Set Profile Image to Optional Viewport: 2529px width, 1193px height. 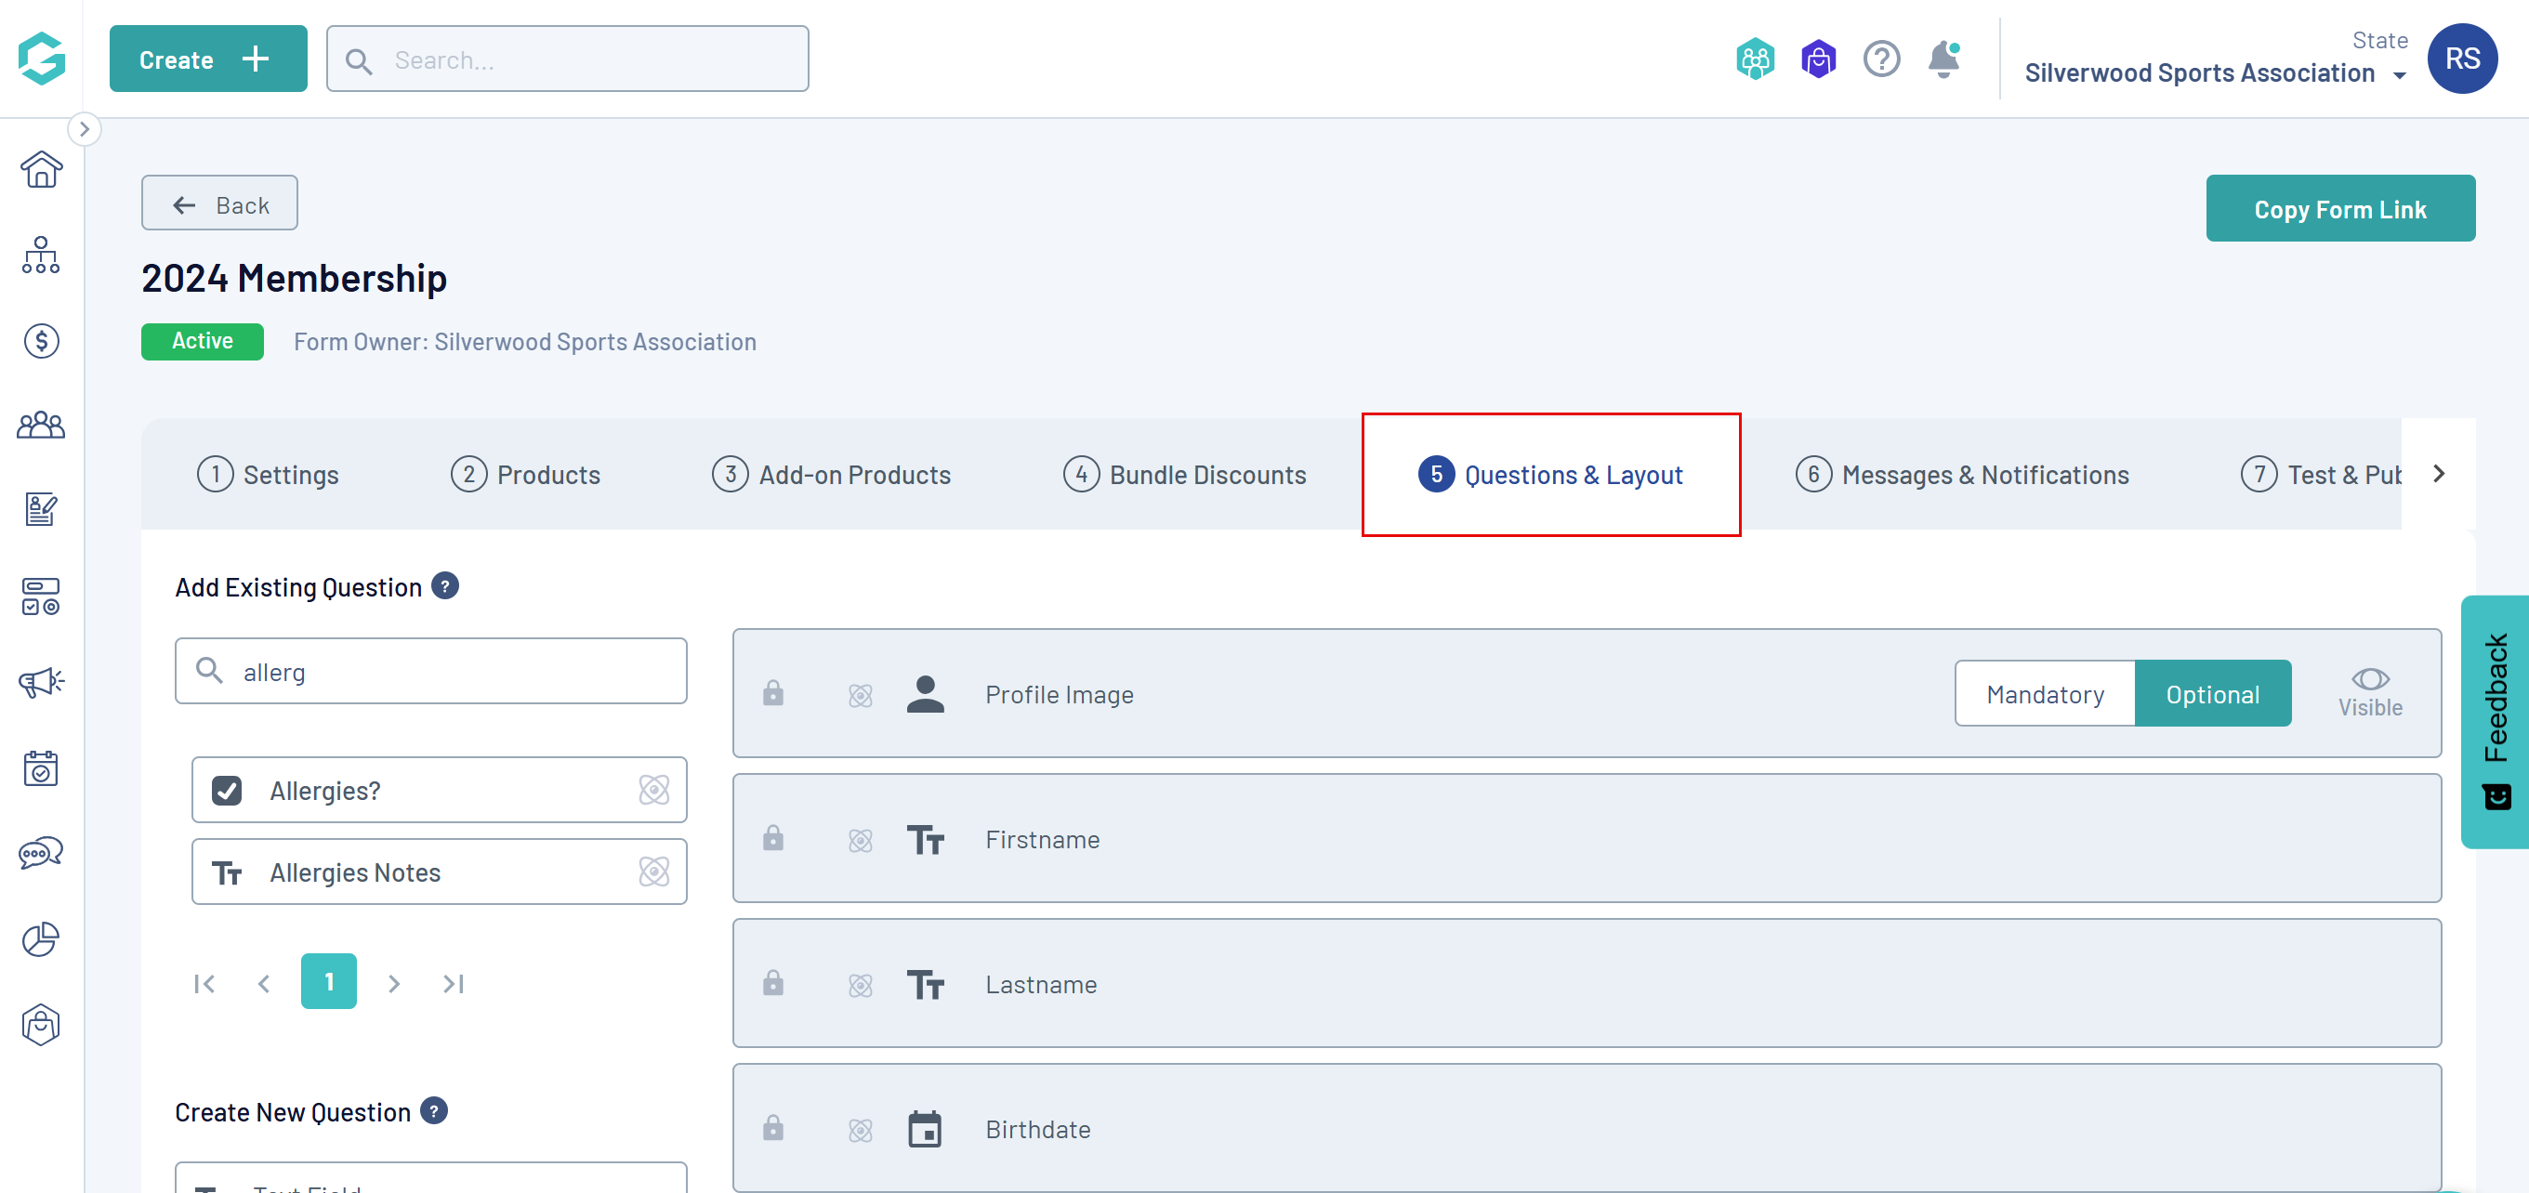tap(2212, 694)
